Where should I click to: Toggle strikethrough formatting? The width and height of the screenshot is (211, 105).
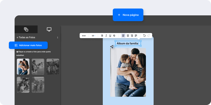pos(114,36)
